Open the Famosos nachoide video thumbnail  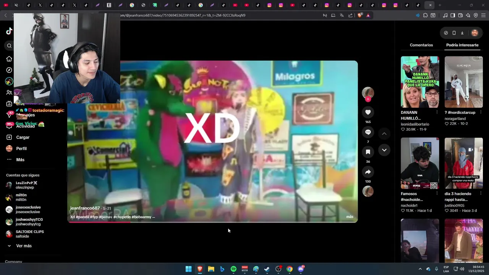[x=420, y=163]
